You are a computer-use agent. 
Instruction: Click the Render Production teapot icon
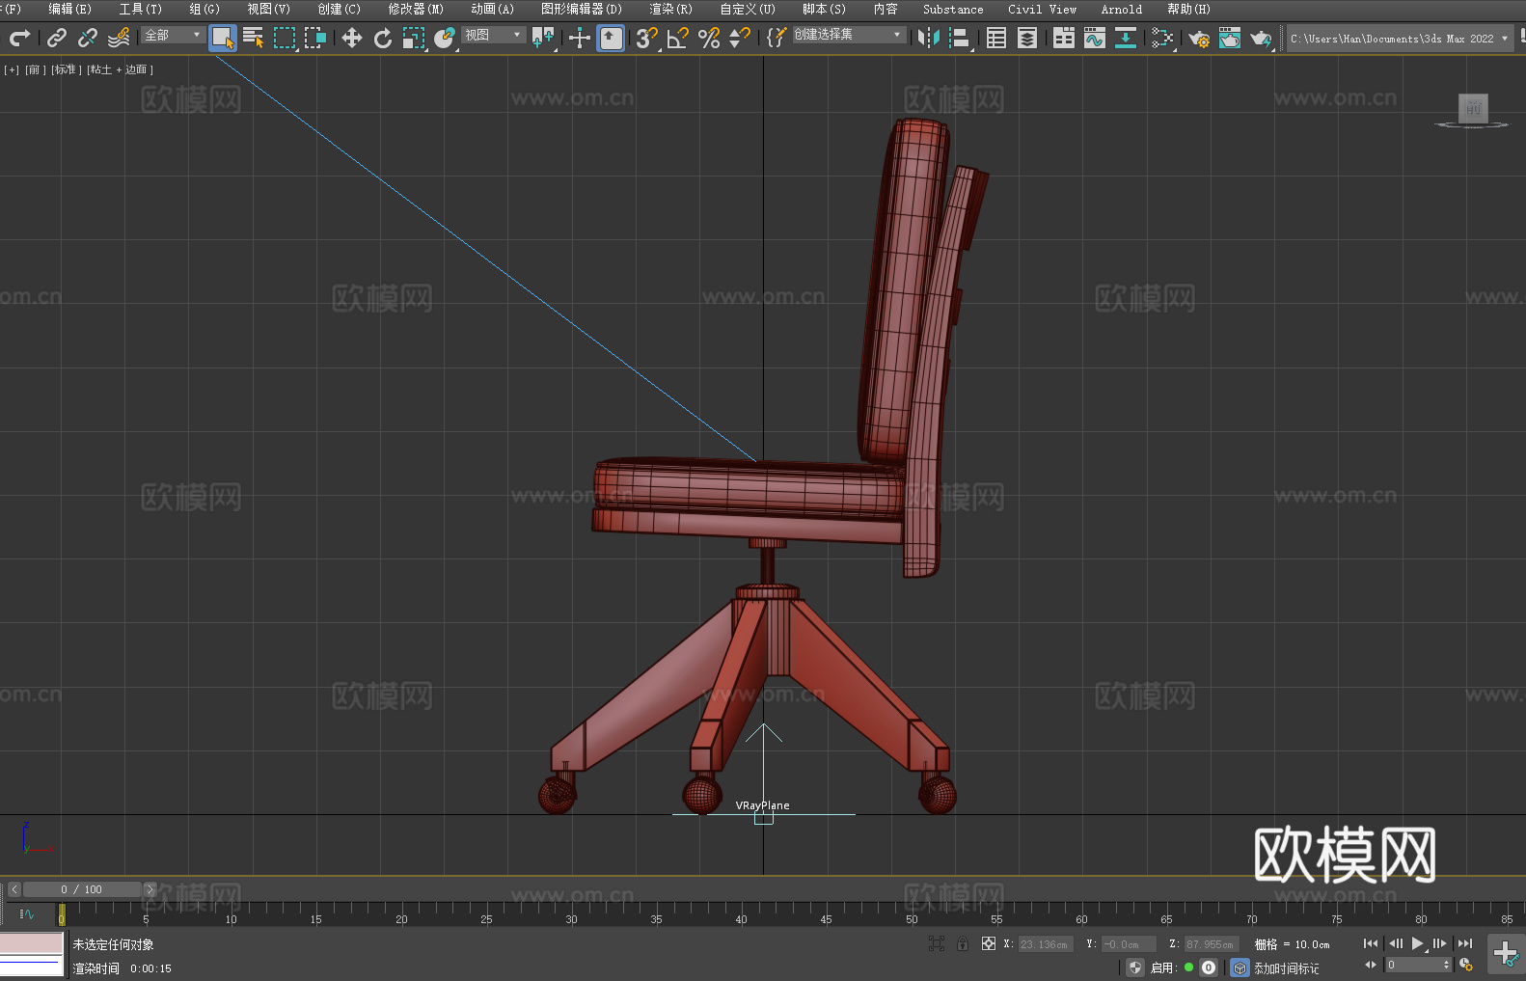1261,38
